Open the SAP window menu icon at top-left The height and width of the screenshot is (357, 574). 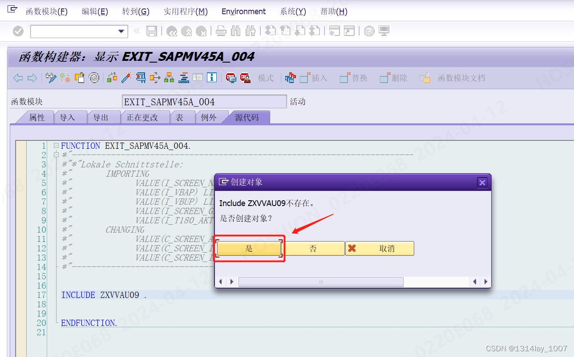click(x=12, y=10)
